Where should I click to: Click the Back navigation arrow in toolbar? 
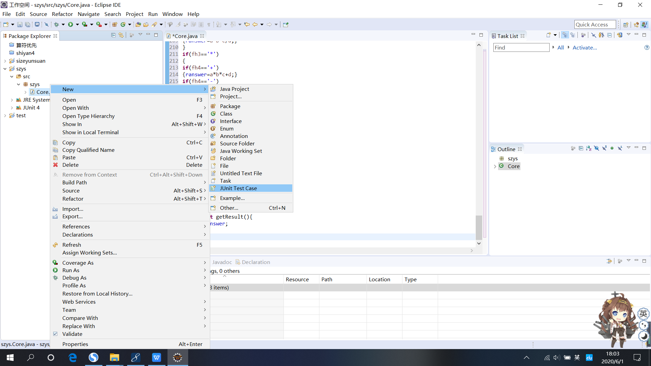[x=255, y=24]
